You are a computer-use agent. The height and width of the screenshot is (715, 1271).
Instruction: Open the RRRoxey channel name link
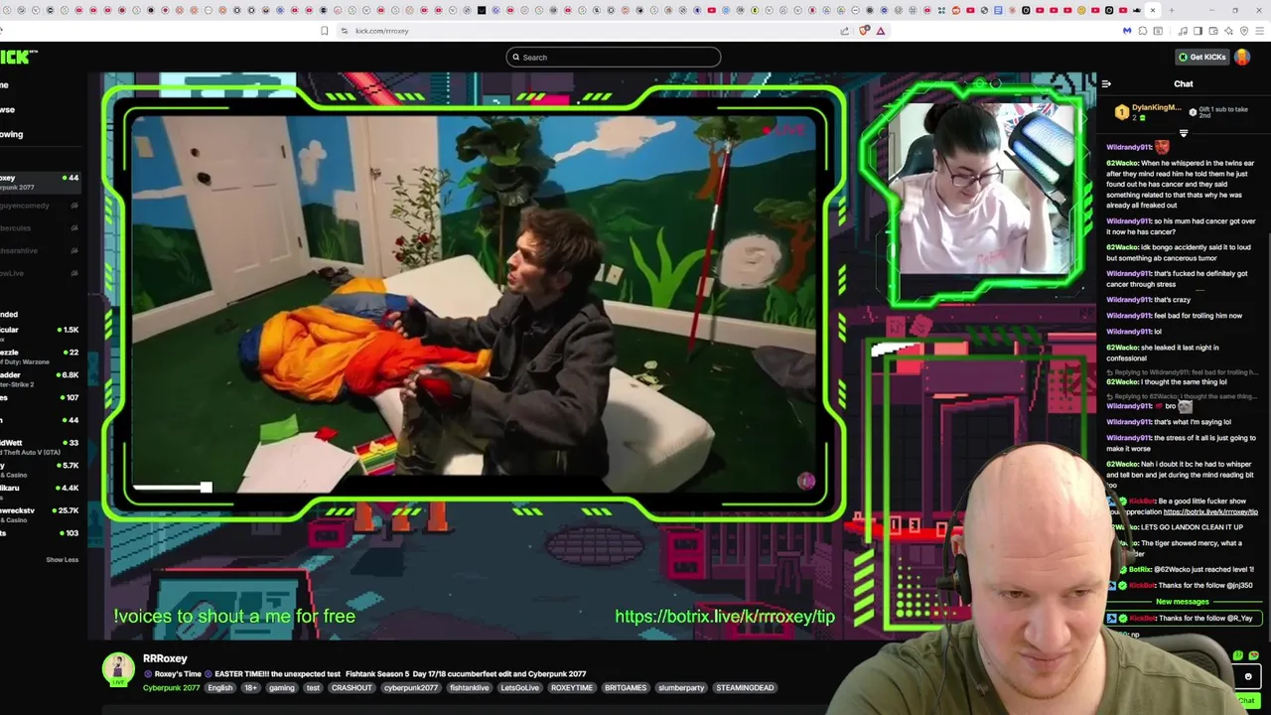[x=165, y=658]
